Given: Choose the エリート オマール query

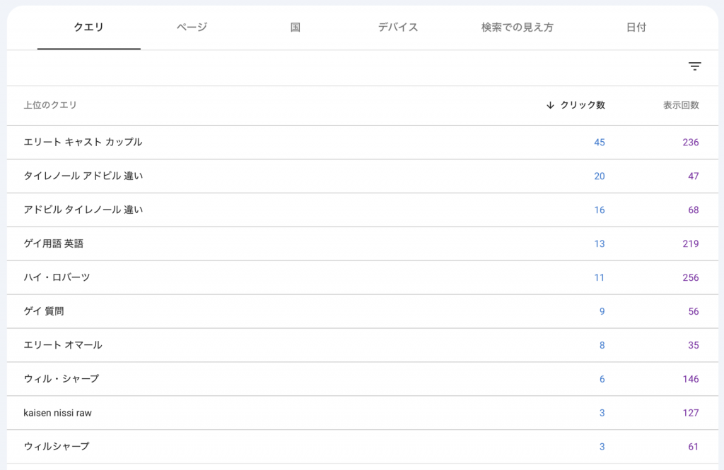Looking at the screenshot, I should coord(63,345).
